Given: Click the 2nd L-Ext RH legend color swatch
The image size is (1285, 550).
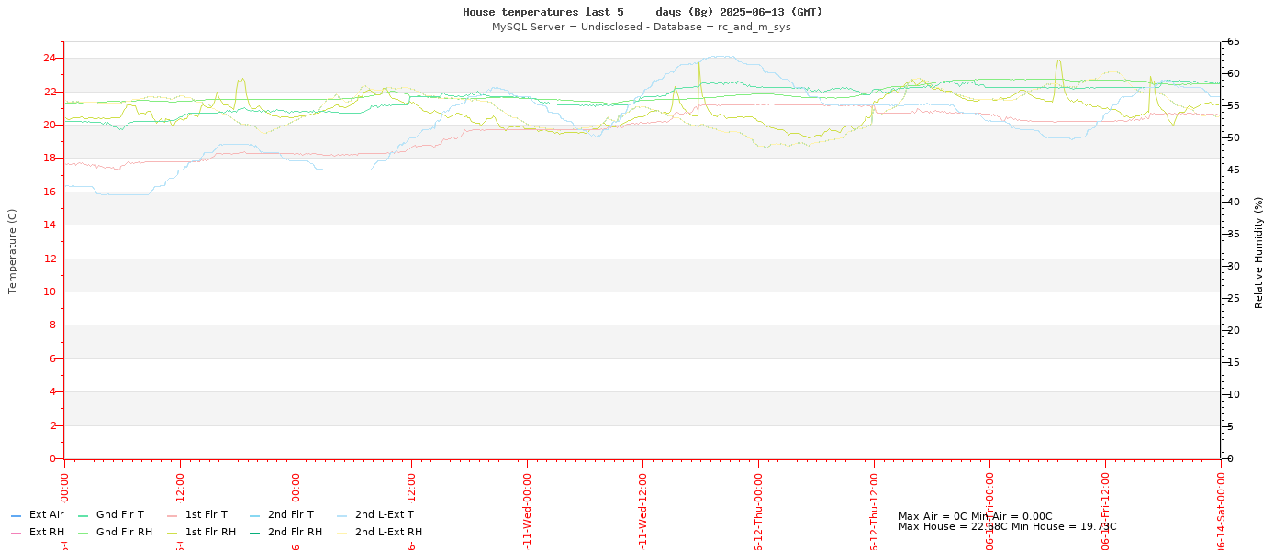Looking at the screenshot, I should [341, 533].
